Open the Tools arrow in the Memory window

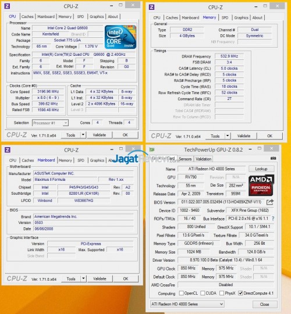[228, 135]
